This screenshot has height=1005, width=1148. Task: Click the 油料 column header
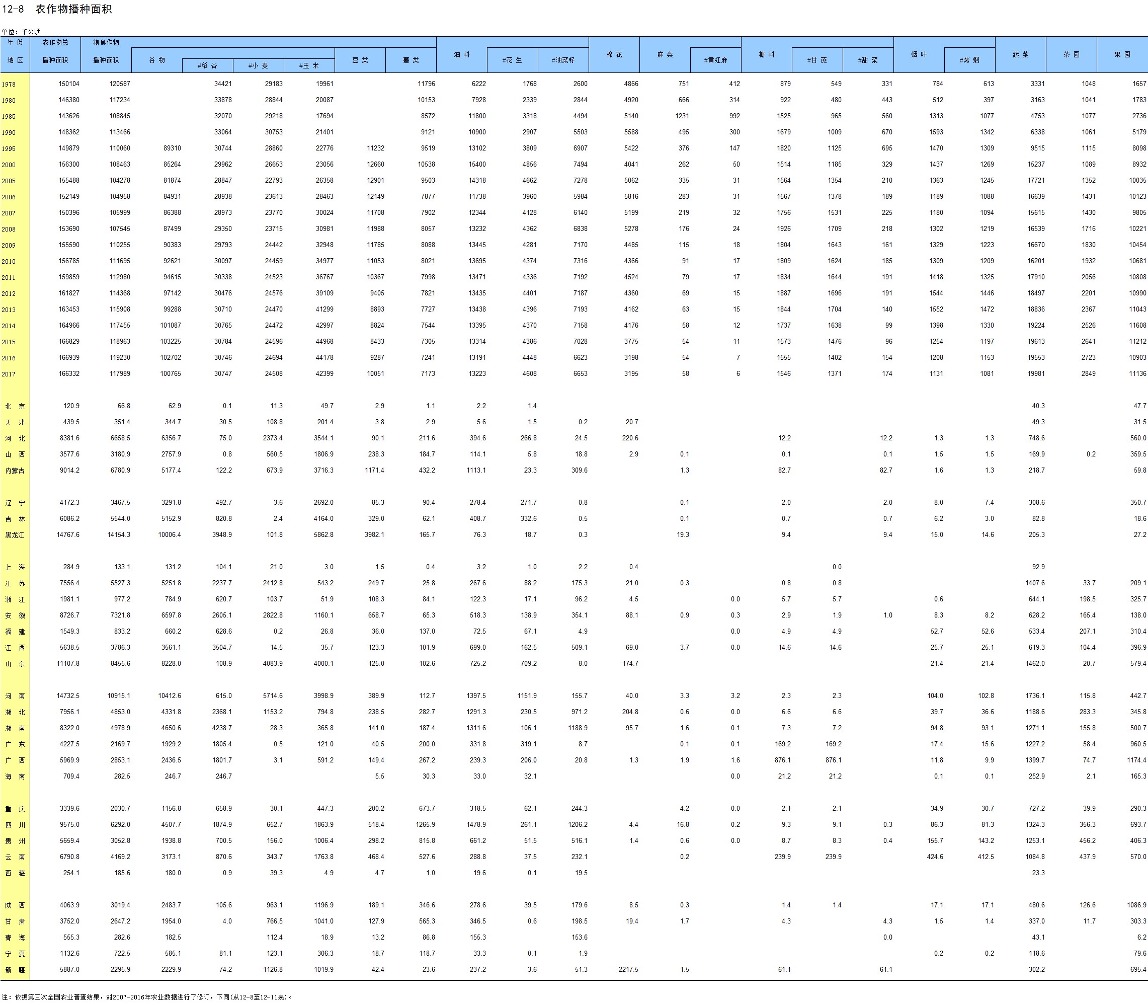point(461,54)
